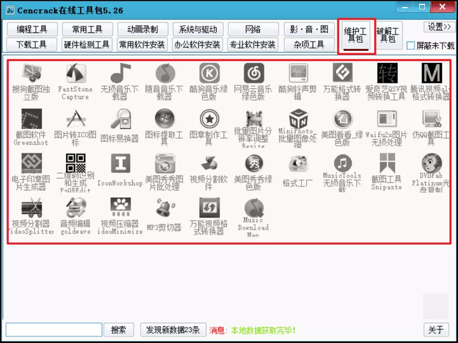Open 二维码识别和生成 QR icon
The image size is (458, 343).
click(75, 162)
